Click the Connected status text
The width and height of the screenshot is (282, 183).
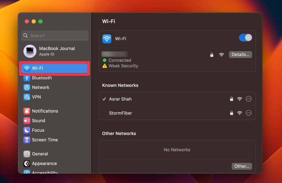pos(120,60)
